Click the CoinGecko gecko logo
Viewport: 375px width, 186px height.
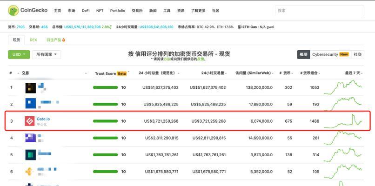coord(13,11)
